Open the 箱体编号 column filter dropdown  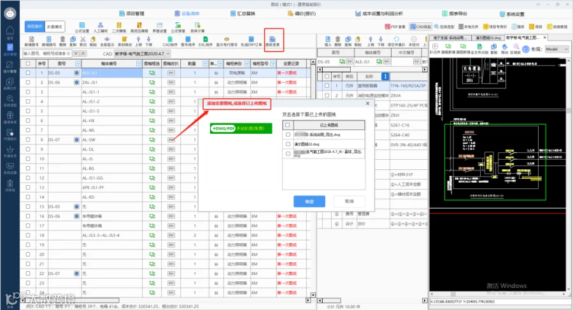click(139, 64)
